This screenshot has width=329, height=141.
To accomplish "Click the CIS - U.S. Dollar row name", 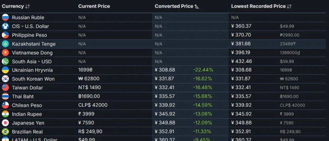I will tap(30, 26).
